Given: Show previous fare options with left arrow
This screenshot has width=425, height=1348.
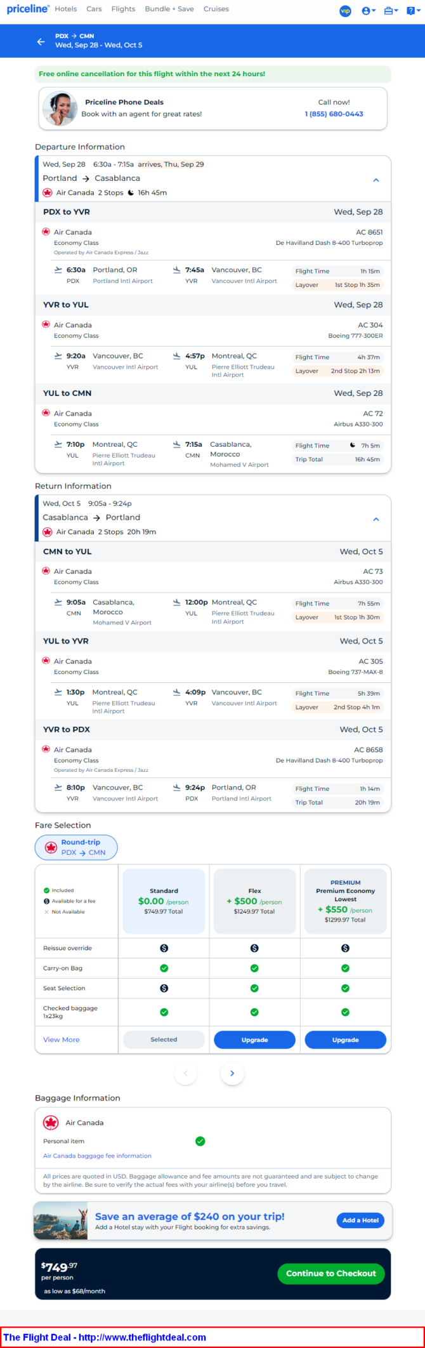Looking at the screenshot, I should coord(185,1073).
